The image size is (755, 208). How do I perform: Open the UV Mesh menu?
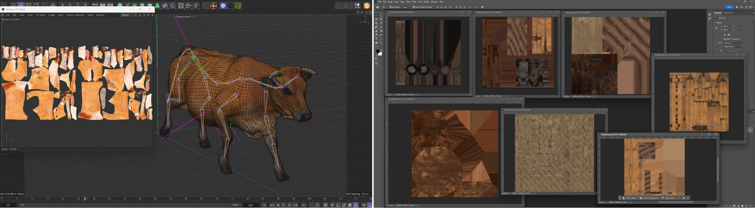(41, 15)
